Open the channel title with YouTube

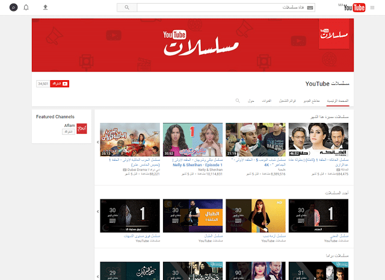[x=327, y=84]
